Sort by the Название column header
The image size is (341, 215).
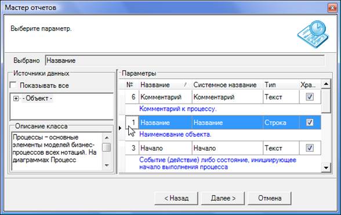(x=165, y=85)
